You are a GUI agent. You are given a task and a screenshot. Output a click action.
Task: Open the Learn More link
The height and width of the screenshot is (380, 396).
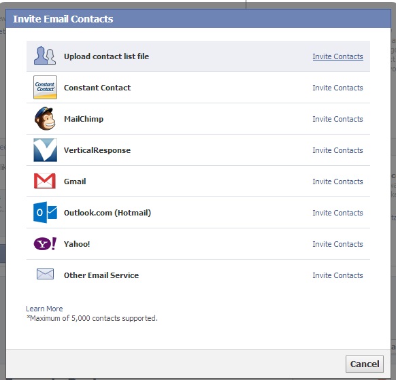[44, 309]
